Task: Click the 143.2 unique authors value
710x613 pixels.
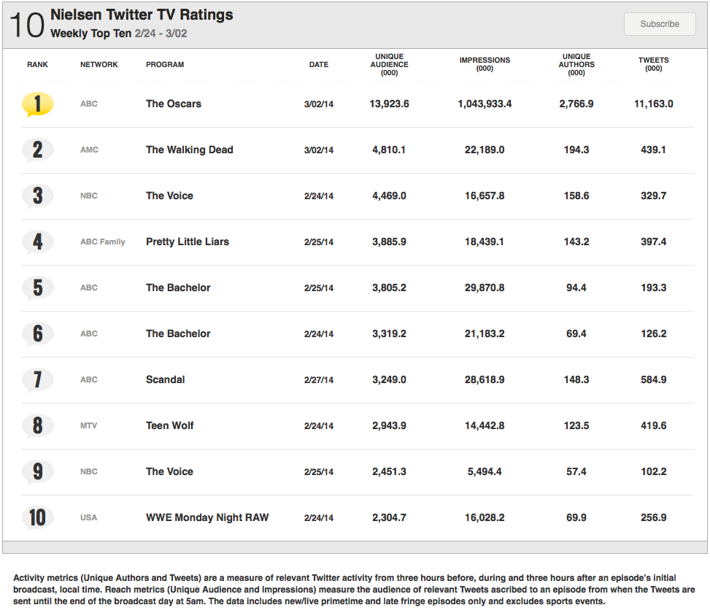Action: click(576, 242)
